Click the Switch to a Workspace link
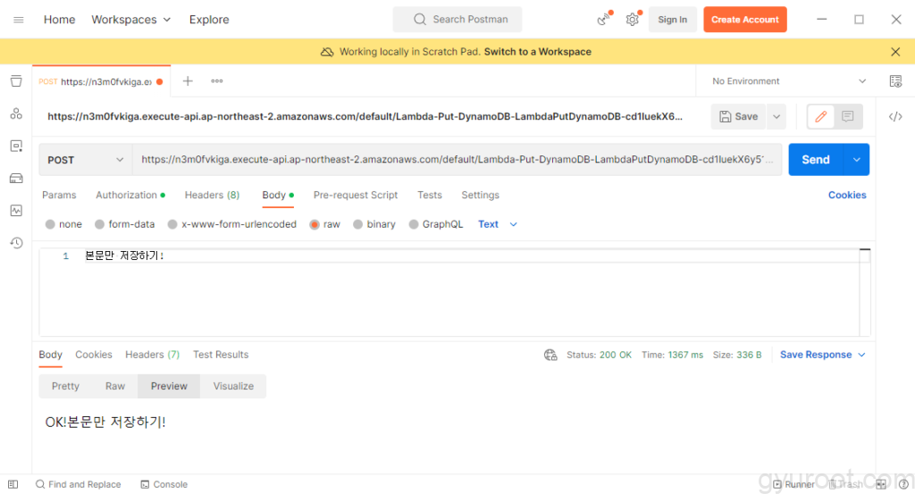This screenshot has height=494, width=915. pos(537,52)
